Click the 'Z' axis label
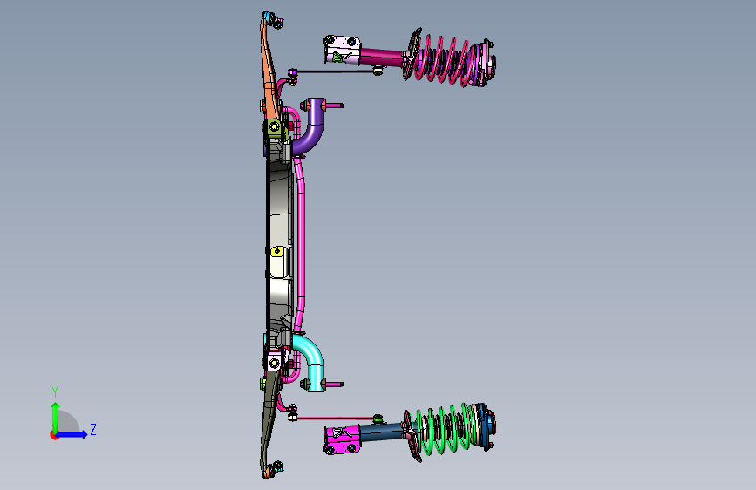Screen dimensions: 756x490 [93, 429]
